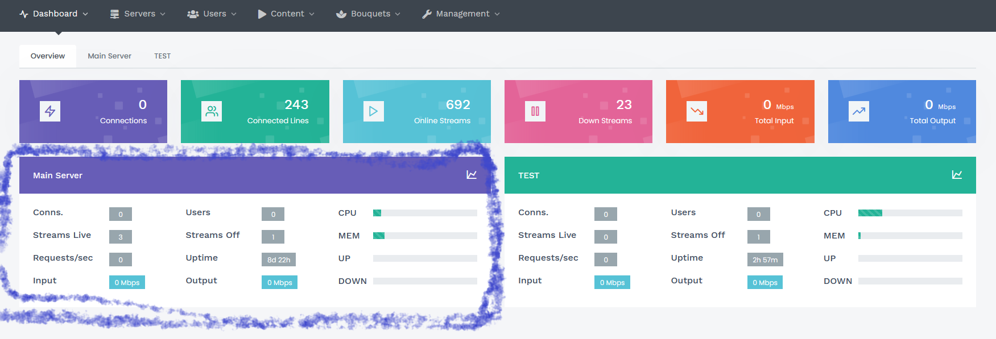Click the Down Streams pause icon
The height and width of the screenshot is (339, 996).
[x=535, y=111]
